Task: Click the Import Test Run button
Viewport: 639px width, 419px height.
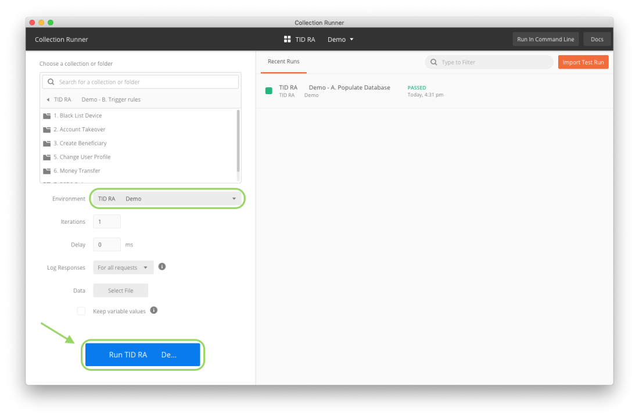Action: coord(583,62)
